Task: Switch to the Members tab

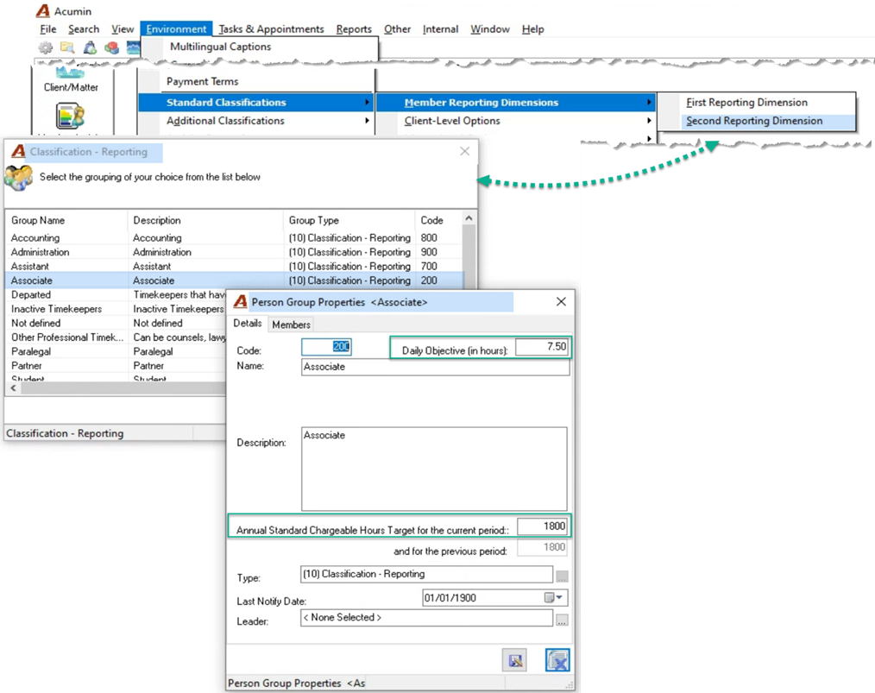Action: click(x=292, y=324)
